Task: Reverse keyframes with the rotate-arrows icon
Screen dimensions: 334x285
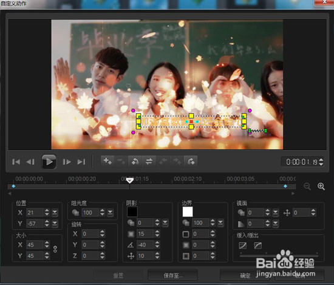Action: pos(135,161)
